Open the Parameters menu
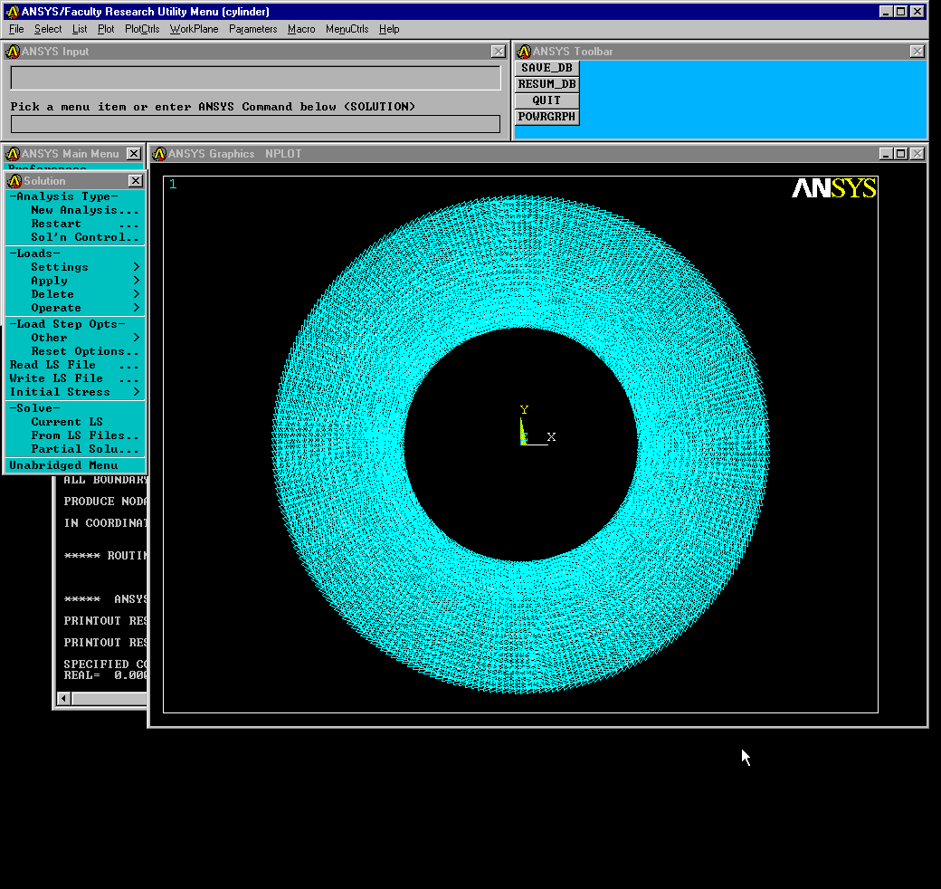This screenshot has height=889, width=941. 252,29
